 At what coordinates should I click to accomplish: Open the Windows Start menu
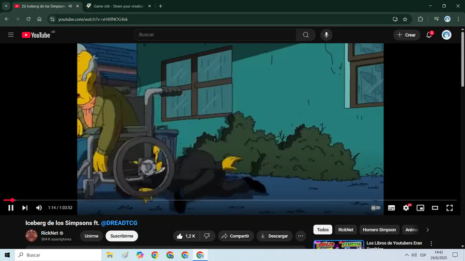point(7,255)
